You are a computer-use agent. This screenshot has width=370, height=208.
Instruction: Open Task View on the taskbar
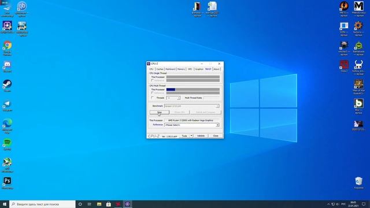[90, 204]
